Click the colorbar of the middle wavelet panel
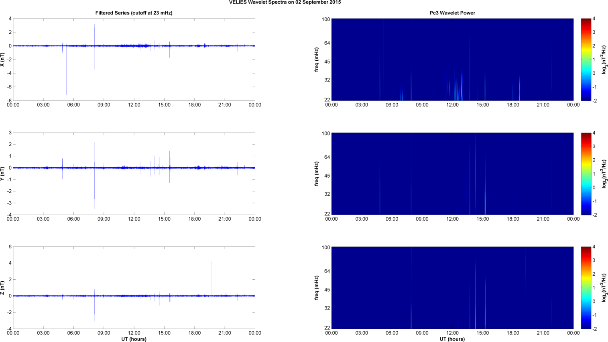The image size is (608, 342). [586, 174]
